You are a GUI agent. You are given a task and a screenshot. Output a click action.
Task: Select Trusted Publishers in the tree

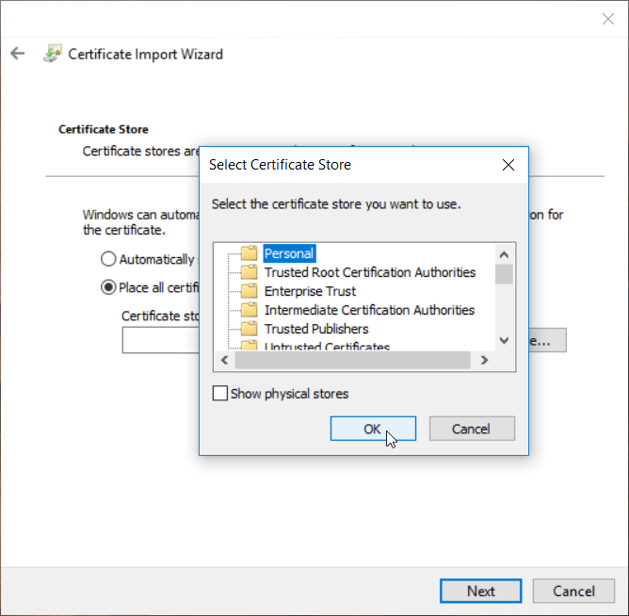click(316, 329)
